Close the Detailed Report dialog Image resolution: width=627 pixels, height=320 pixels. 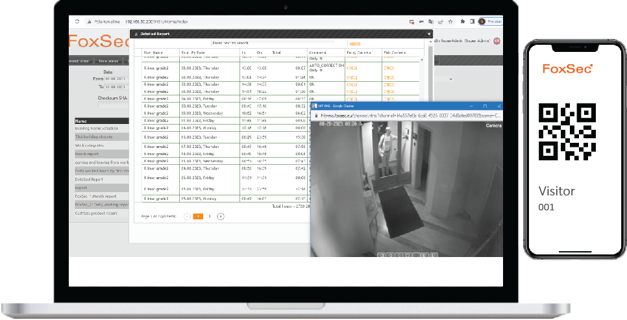pyautogui.click(x=428, y=34)
